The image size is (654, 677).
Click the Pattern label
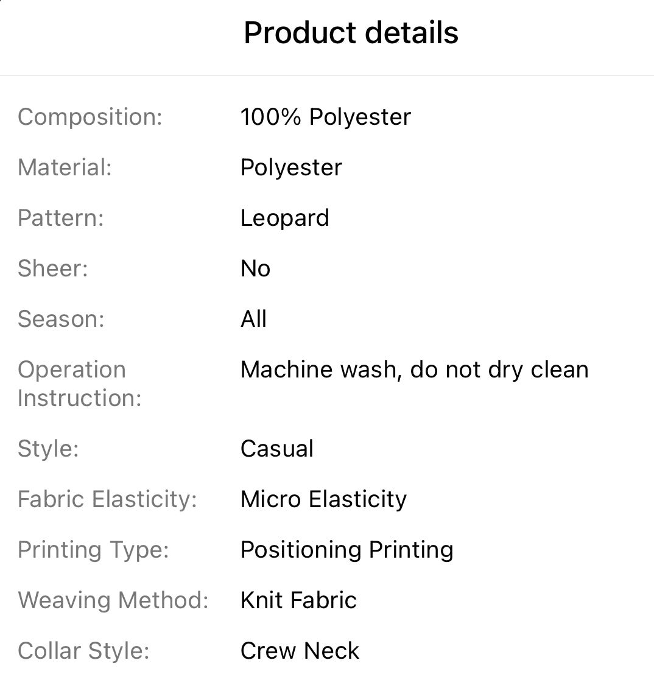tap(61, 218)
